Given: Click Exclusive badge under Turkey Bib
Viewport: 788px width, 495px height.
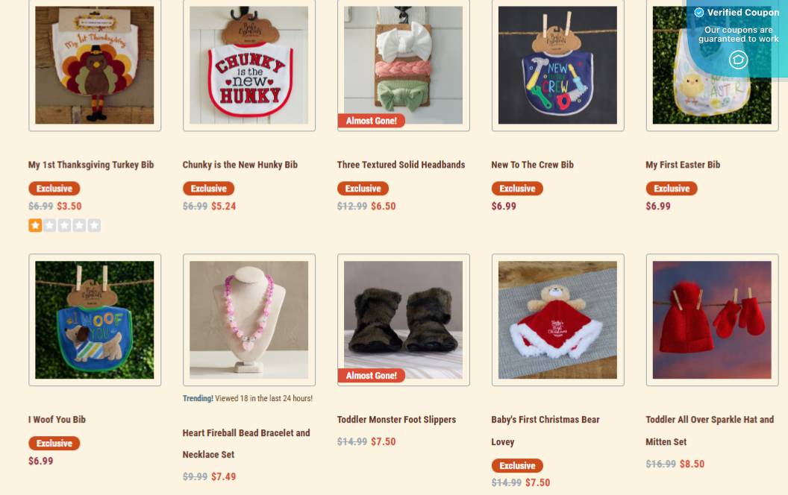Looking at the screenshot, I should click(x=54, y=189).
